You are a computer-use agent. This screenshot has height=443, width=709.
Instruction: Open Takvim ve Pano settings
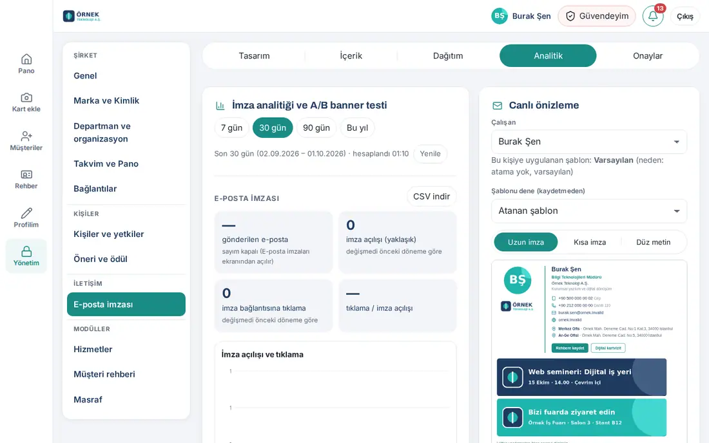point(126,164)
